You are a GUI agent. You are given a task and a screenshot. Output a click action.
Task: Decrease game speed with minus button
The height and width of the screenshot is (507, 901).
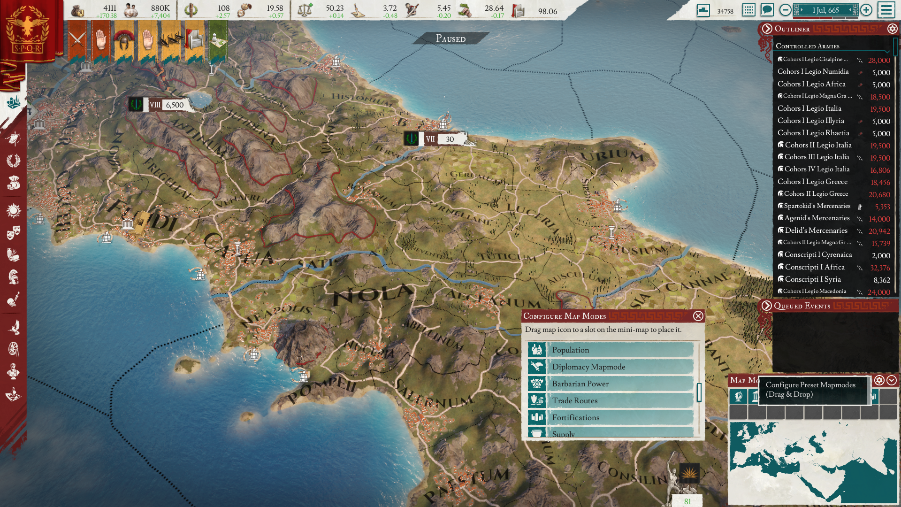pyautogui.click(x=785, y=10)
